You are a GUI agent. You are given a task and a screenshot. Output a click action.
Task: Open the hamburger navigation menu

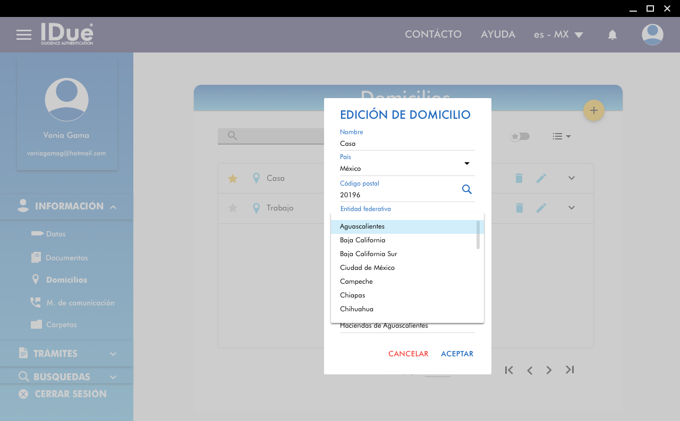(24, 35)
